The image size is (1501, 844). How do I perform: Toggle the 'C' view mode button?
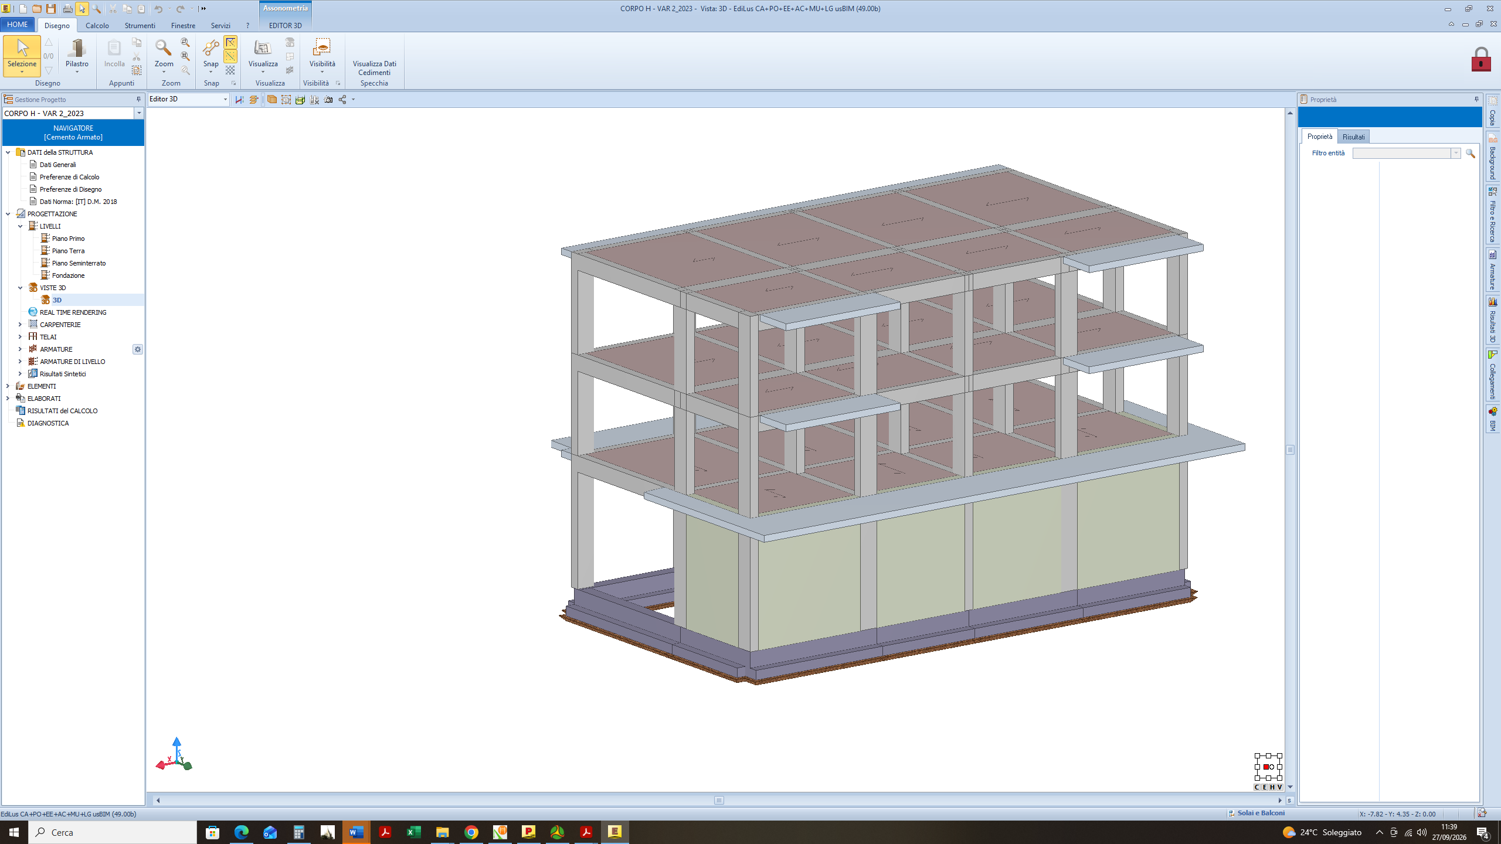(x=1257, y=787)
